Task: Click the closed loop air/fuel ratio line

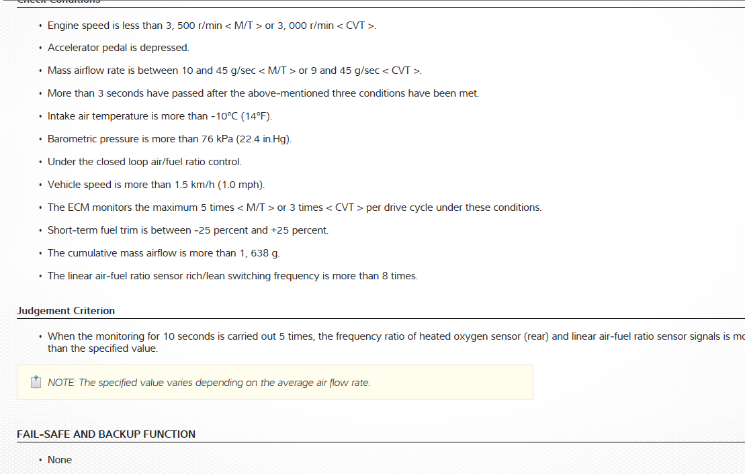Action: coord(144,162)
